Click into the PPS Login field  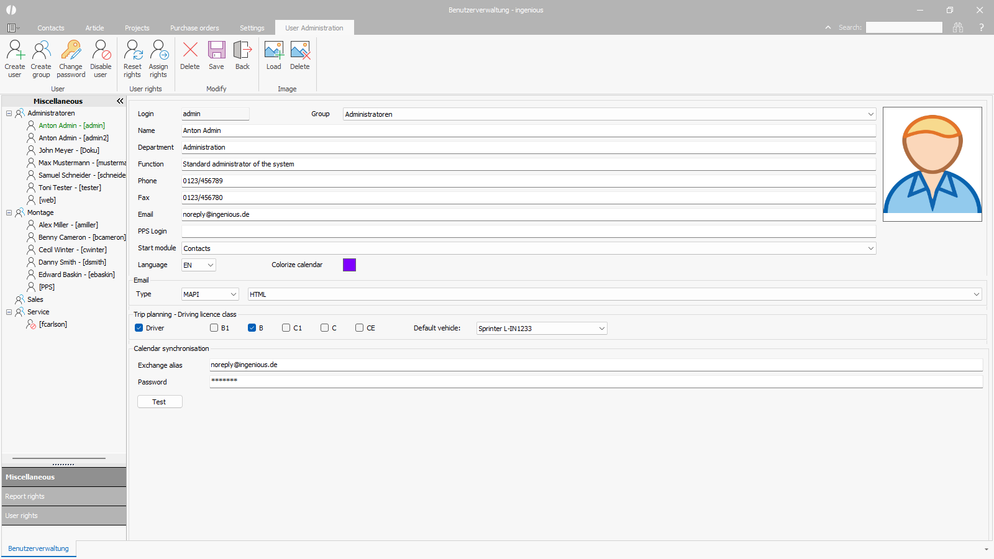click(x=528, y=231)
